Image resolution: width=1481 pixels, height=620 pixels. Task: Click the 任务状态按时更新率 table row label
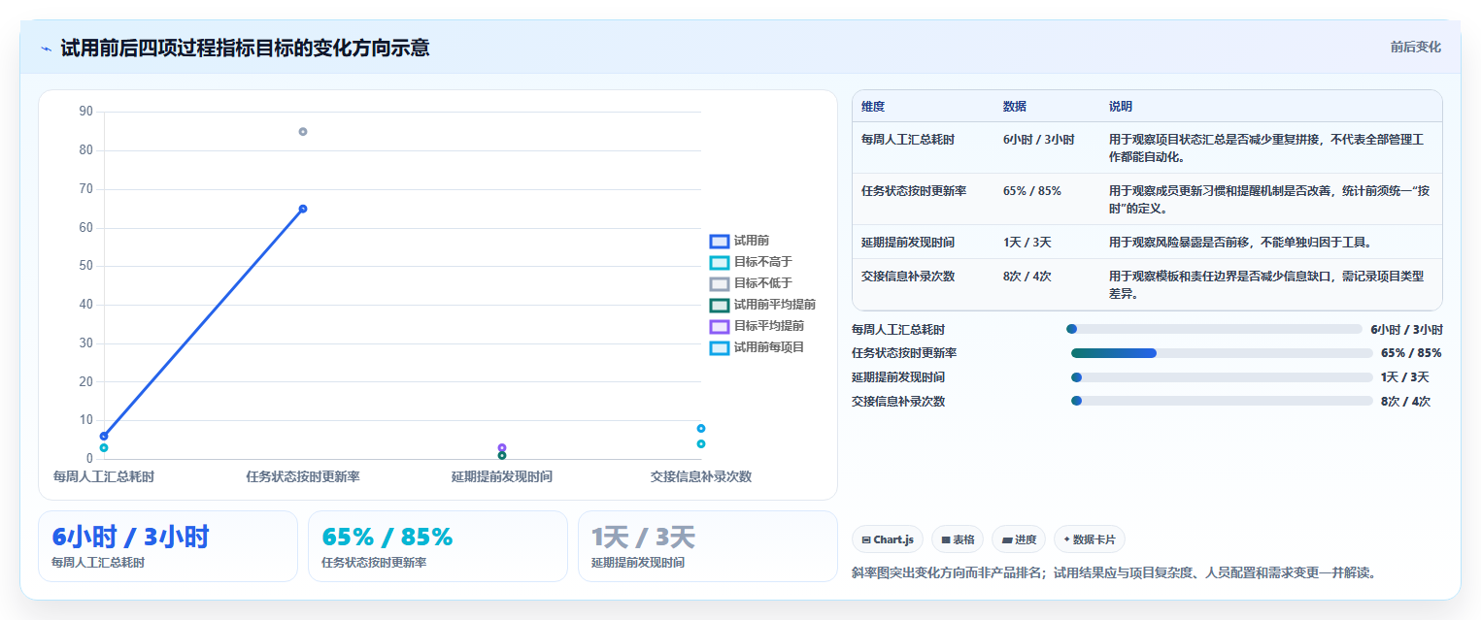click(x=914, y=191)
